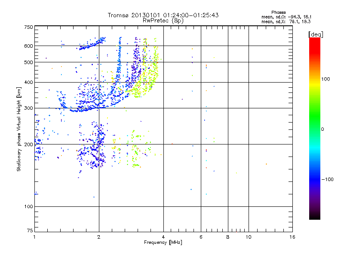Click the x-axis label '16'
Viewport: 344px width, 258px height.
pyautogui.click(x=292, y=237)
